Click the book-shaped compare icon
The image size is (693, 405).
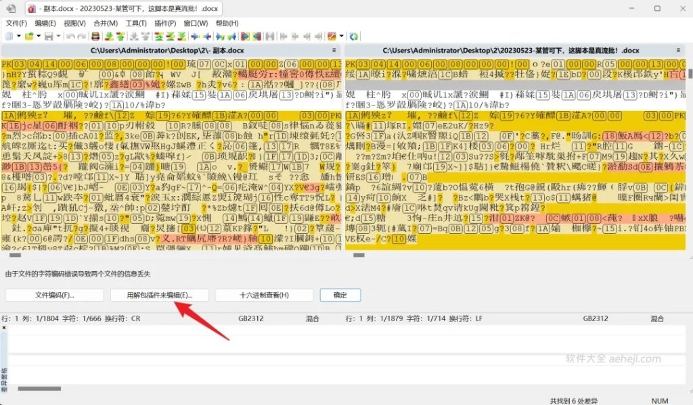[x=95, y=34]
